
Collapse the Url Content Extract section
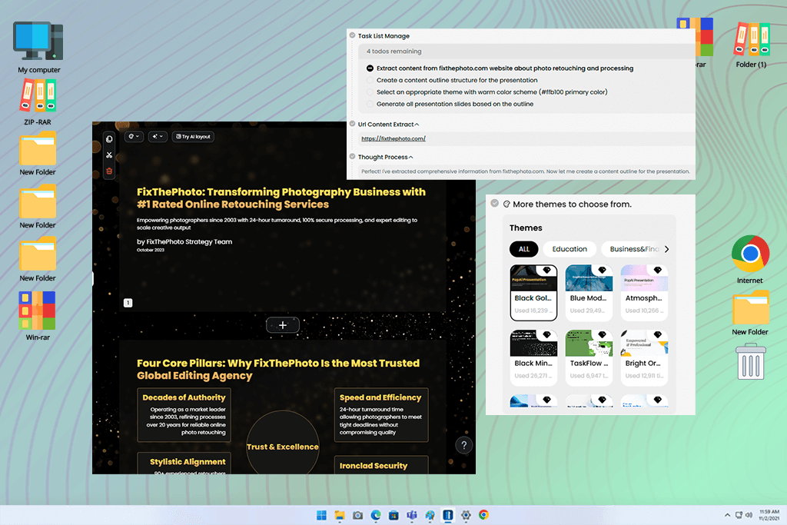coord(417,125)
